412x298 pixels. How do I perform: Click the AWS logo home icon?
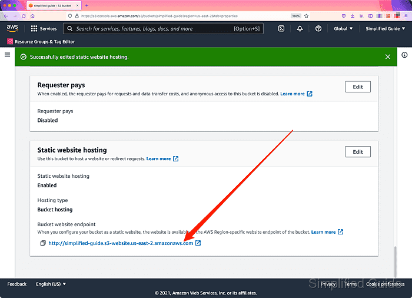[12, 28]
